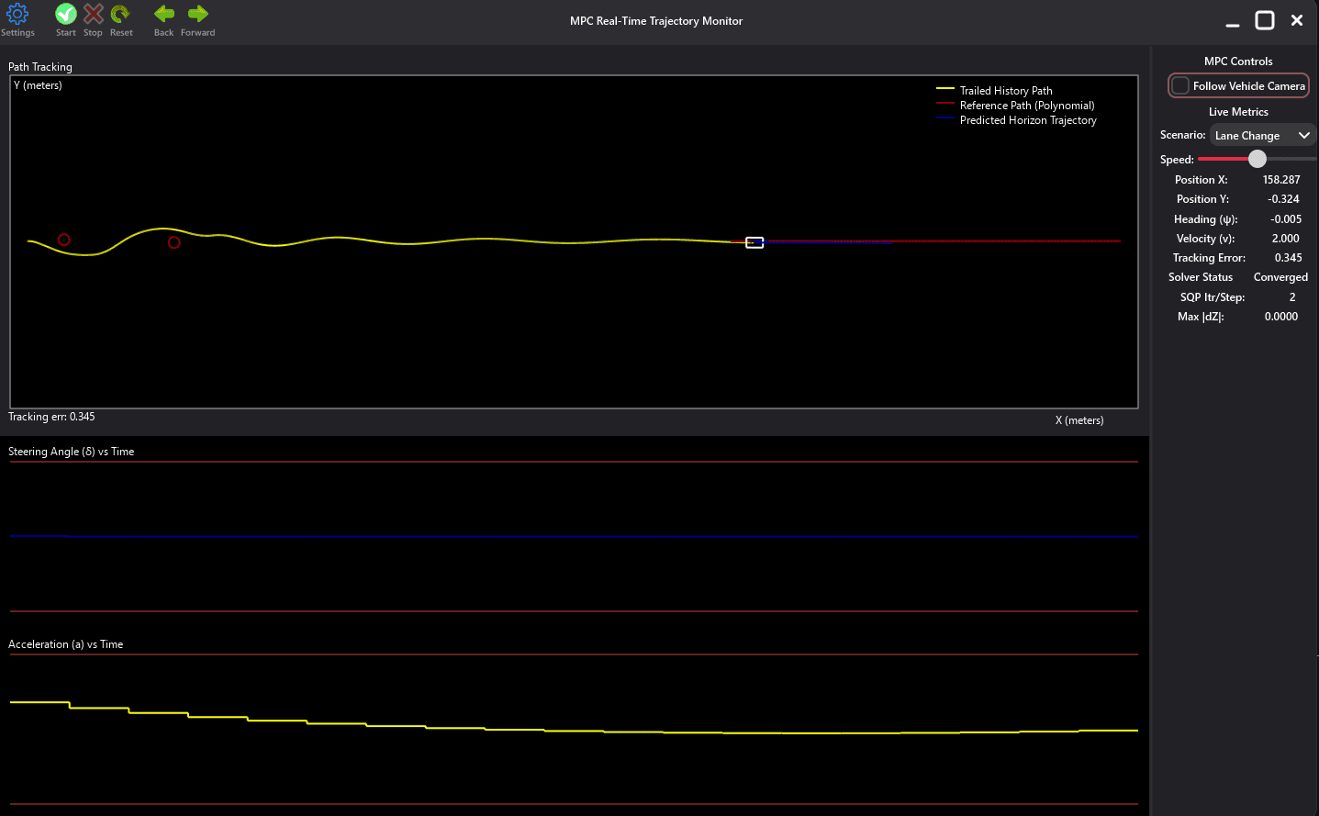Click the vehicle marker rectangle on the path
The width and height of the screenshot is (1319, 816).
point(755,242)
